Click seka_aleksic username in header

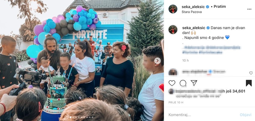(x=193, y=7)
